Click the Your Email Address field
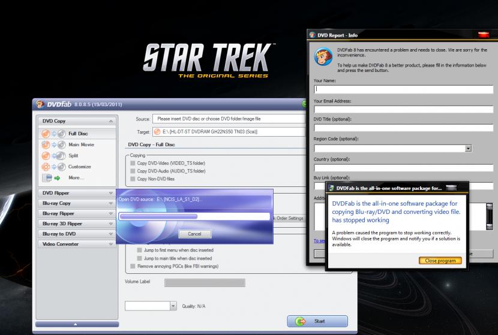Screen dimensions: 498x335 click(x=404, y=110)
